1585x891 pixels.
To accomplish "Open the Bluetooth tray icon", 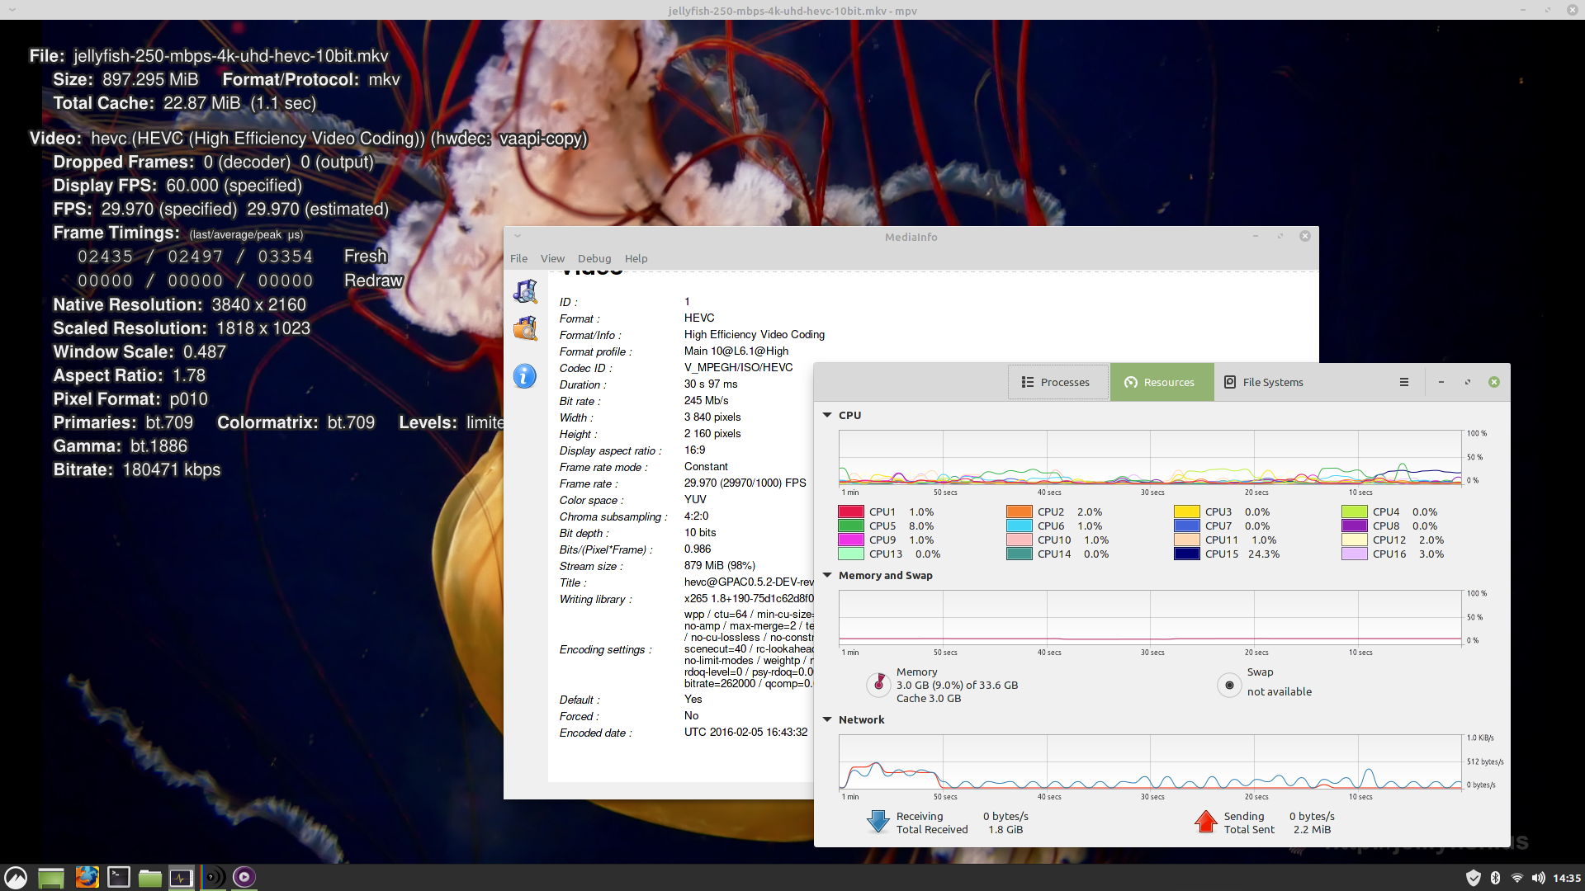I will tap(1495, 878).
